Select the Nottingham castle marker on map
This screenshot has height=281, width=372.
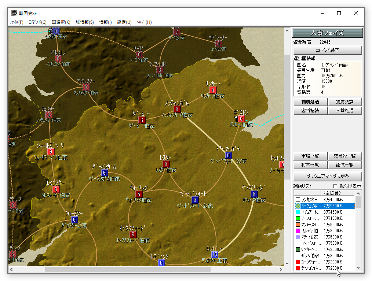[x=177, y=109]
